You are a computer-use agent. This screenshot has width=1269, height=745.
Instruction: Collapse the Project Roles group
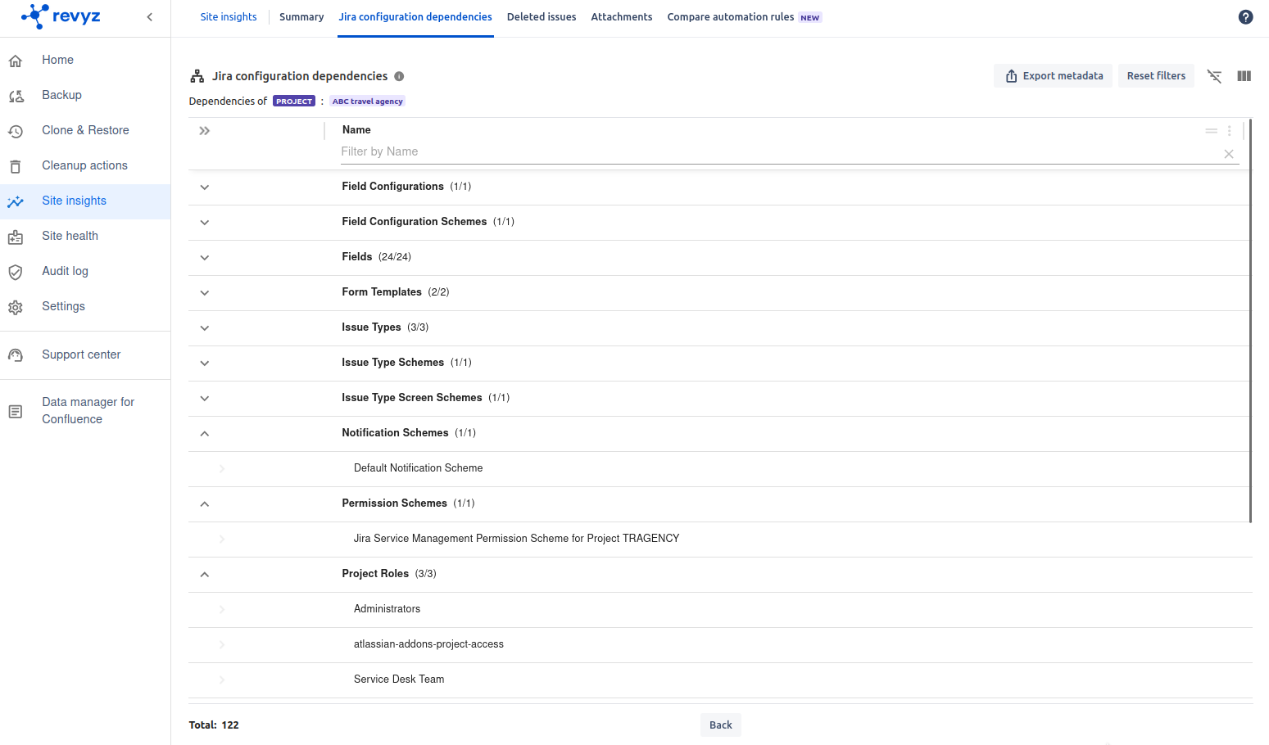tap(205, 574)
